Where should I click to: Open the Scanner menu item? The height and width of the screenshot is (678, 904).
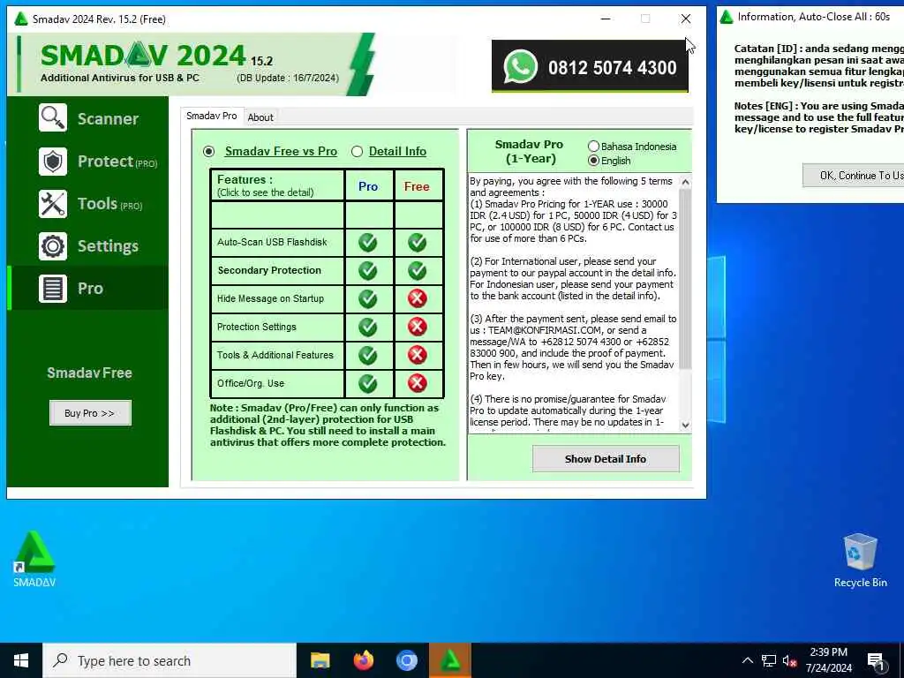pyautogui.click(x=108, y=119)
